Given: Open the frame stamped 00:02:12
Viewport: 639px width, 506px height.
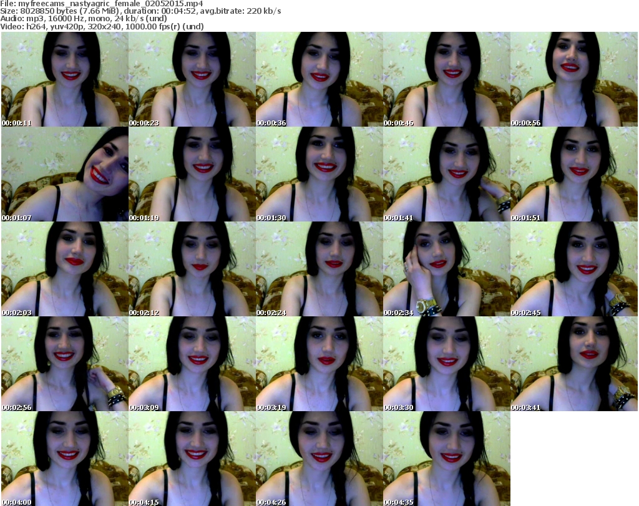Looking at the screenshot, I should coord(192,269).
